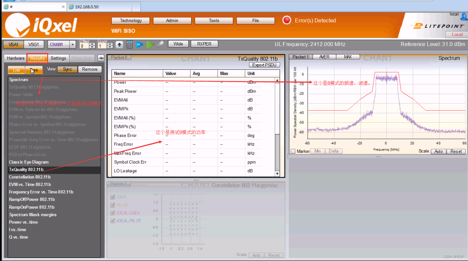
Task: Select Constellation 802.11b in results list
Action: click(x=54, y=177)
